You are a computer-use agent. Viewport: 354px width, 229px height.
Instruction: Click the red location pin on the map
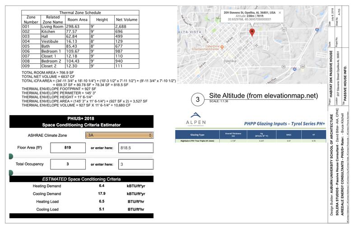[x=252, y=33]
